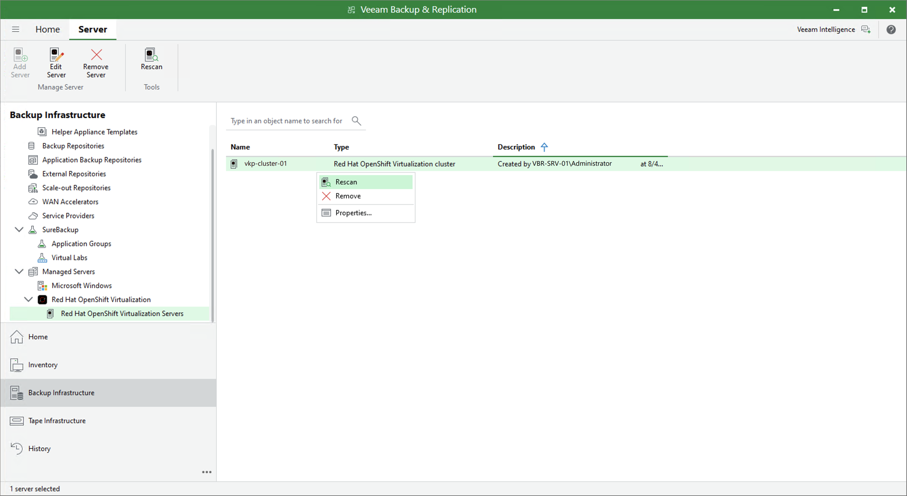Select Helper Appliance Templates icon in tree
The height and width of the screenshot is (496, 907).
point(42,132)
